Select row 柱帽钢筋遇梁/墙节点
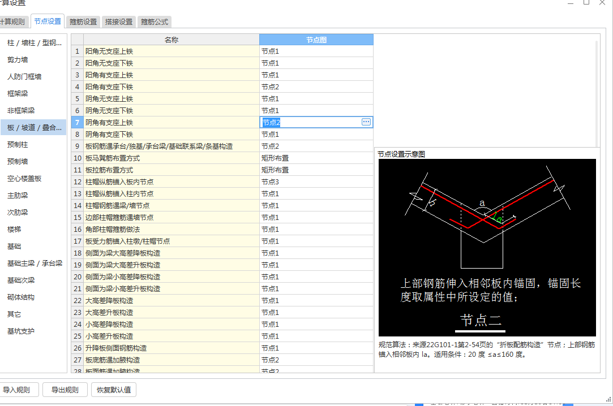The width and height of the screenshot is (613, 406). 172,205
